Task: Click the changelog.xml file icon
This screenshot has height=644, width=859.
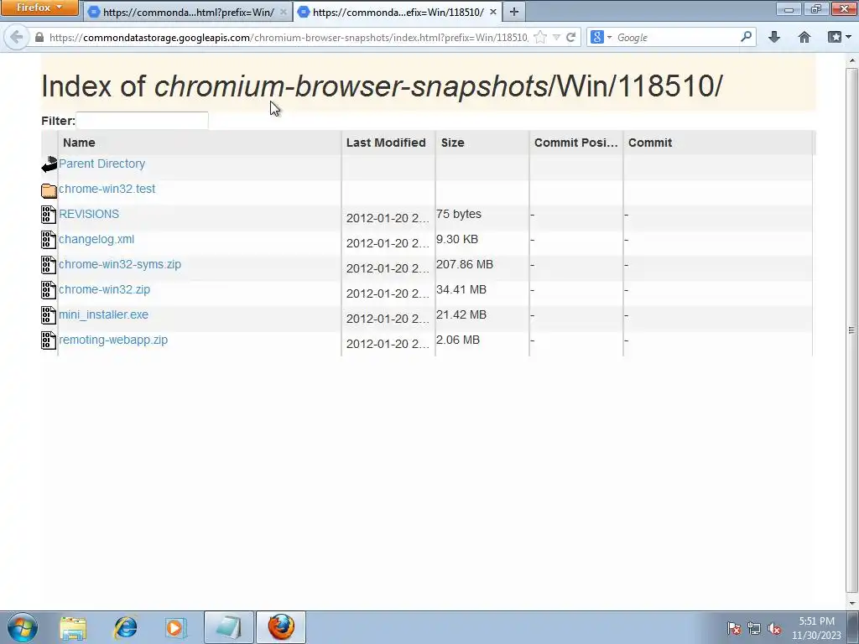Action: click(x=49, y=240)
